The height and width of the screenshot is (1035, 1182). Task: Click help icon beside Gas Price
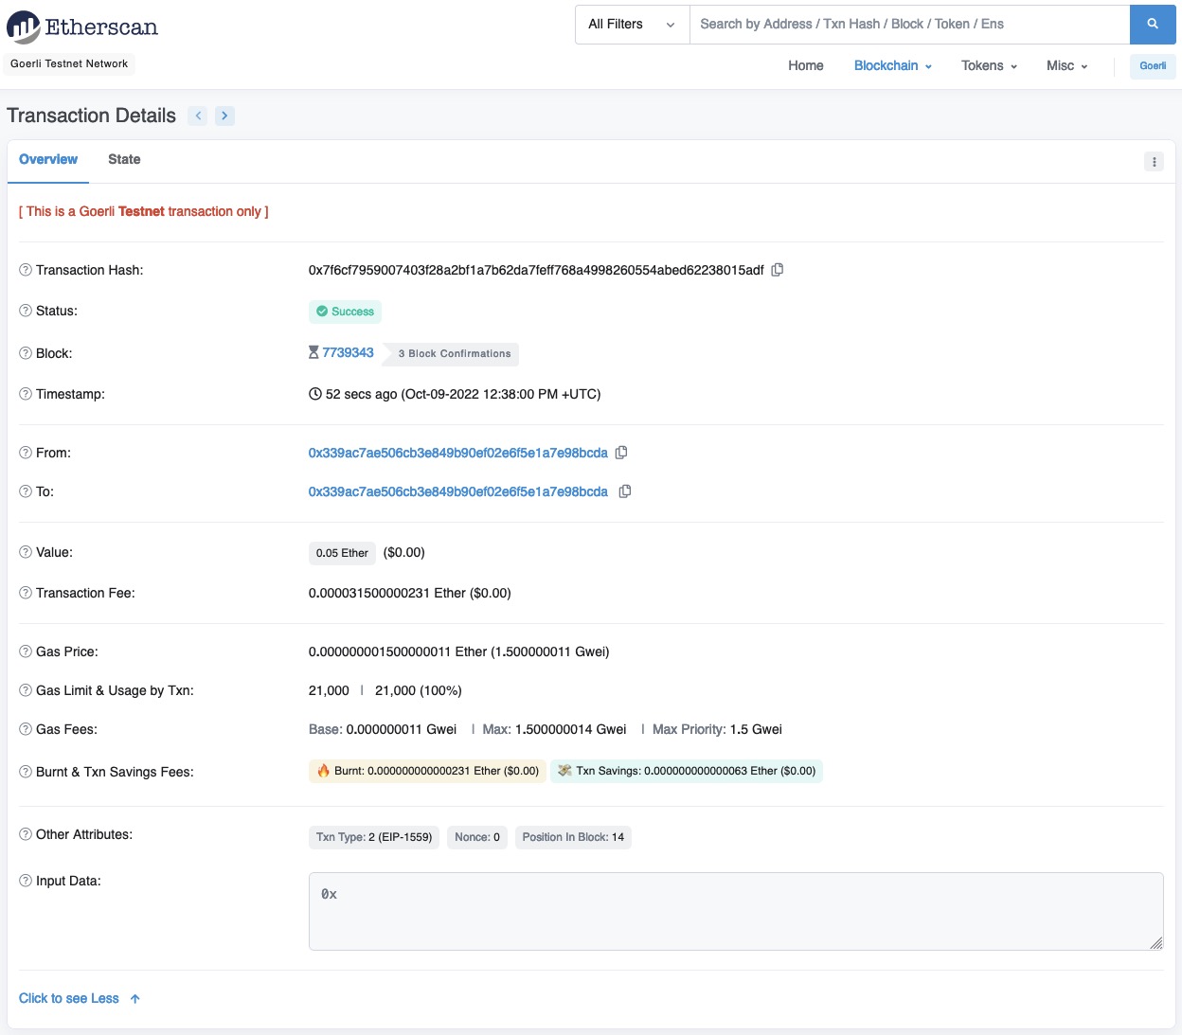[26, 651]
